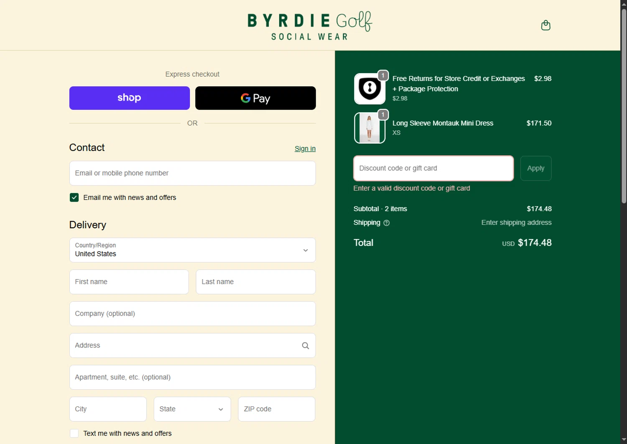Focus the First name field
The width and height of the screenshot is (627, 444).
click(129, 282)
